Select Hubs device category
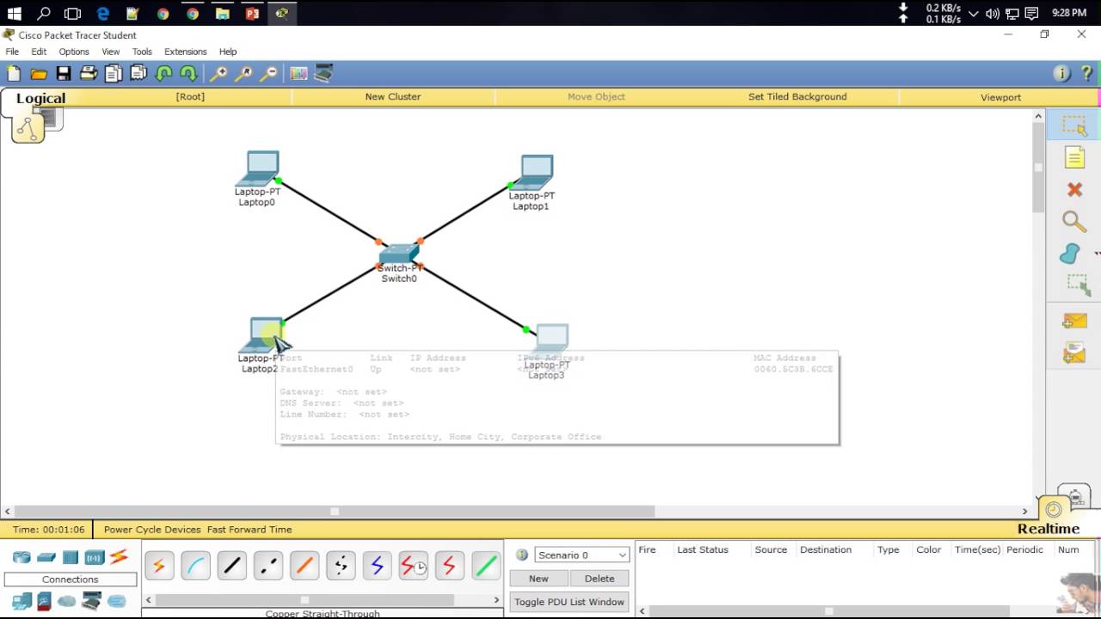The height and width of the screenshot is (619, 1101). pos(71,557)
